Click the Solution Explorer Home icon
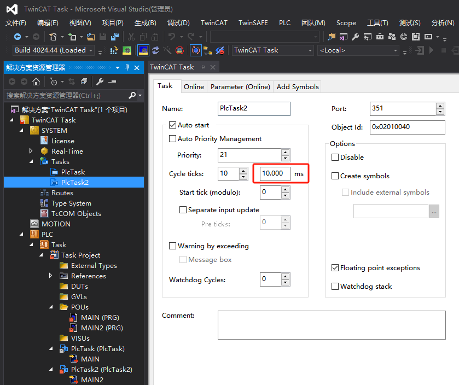Viewport: 459px width, 385px height. 36,81
